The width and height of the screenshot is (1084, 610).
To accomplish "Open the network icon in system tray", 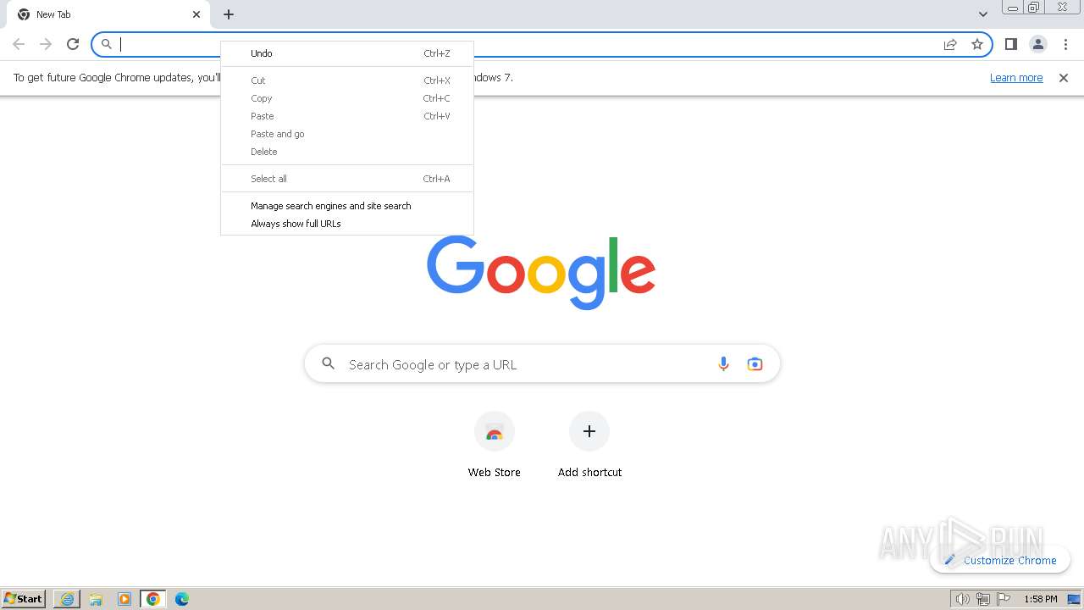I will [x=982, y=599].
